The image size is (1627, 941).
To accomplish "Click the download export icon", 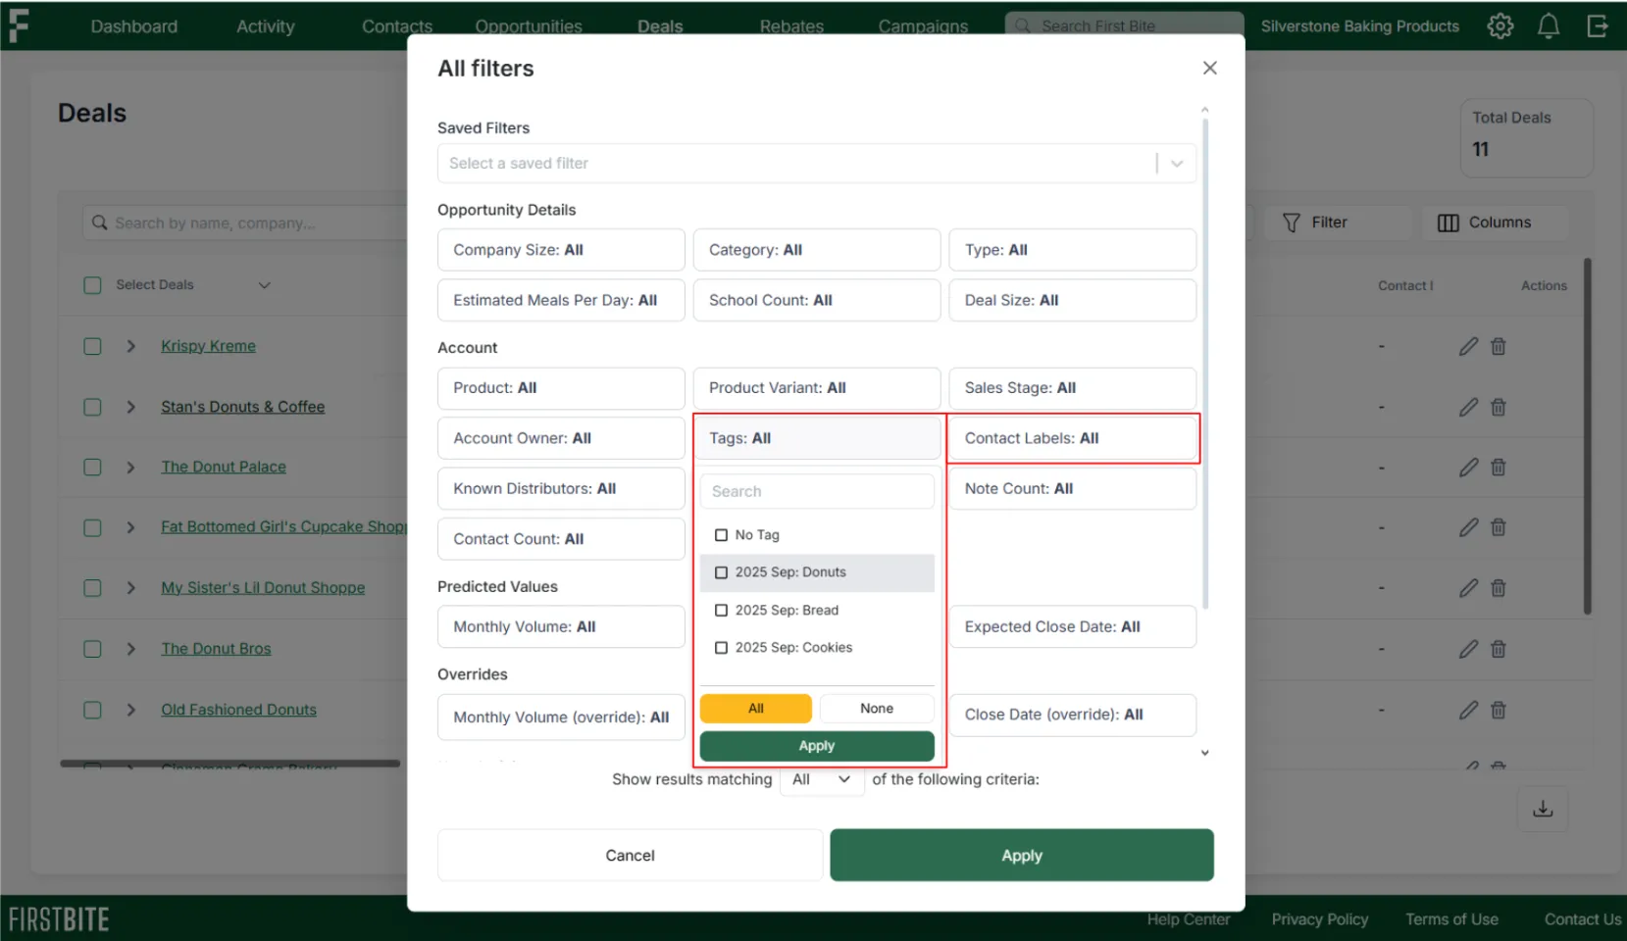I will [1543, 809].
